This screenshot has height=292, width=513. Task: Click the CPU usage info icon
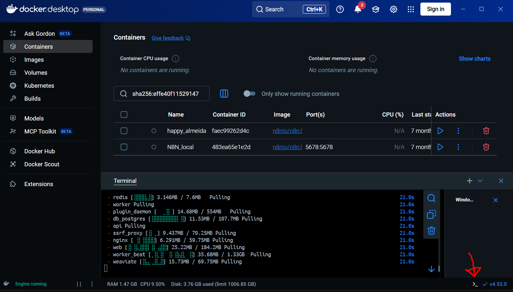tap(175, 58)
